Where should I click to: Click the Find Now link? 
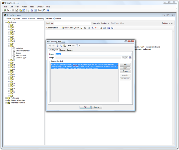coord(115,23)
